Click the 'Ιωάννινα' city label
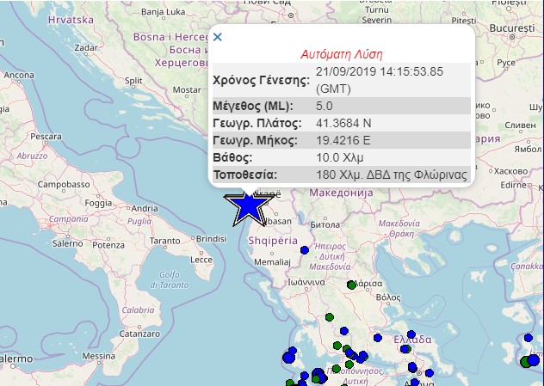 [306, 283]
